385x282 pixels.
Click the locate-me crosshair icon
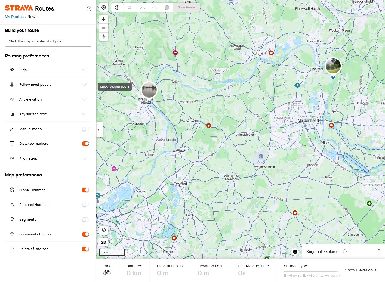tap(103, 7)
